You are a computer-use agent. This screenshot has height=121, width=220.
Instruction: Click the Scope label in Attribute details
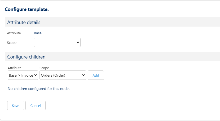click(x=12, y=43)
